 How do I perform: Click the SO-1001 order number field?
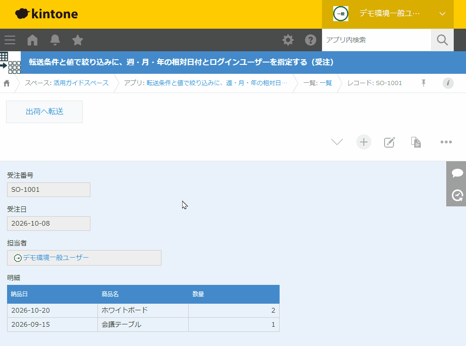(48, 189)
